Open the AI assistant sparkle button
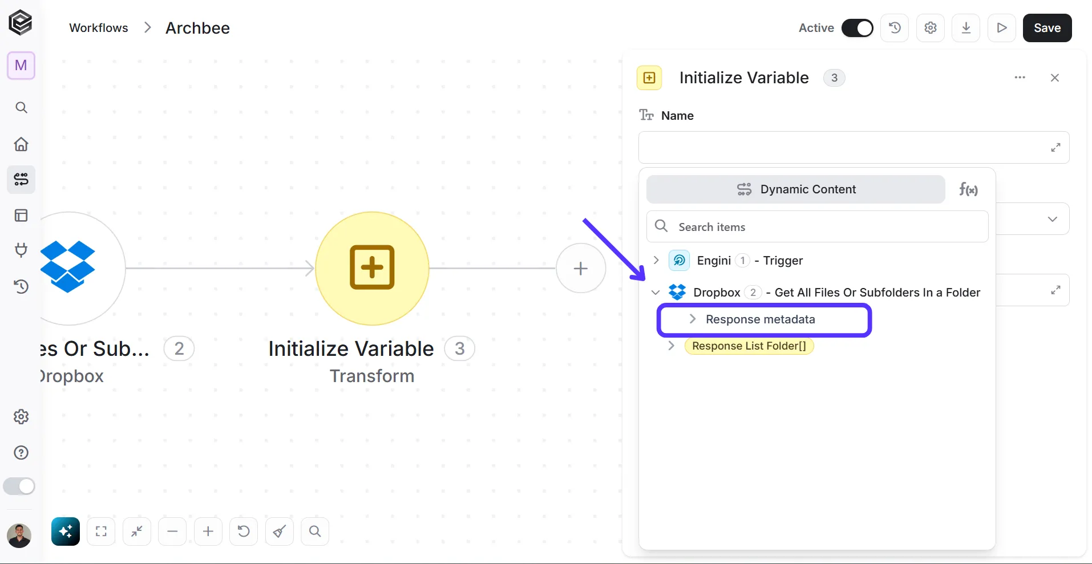 pos(66,531)
